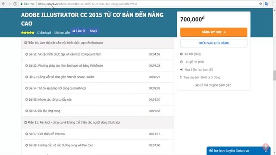The image size is (276, 155).
Task: Click the 17 đánh giá text
Action: click(x=44, y=33)
